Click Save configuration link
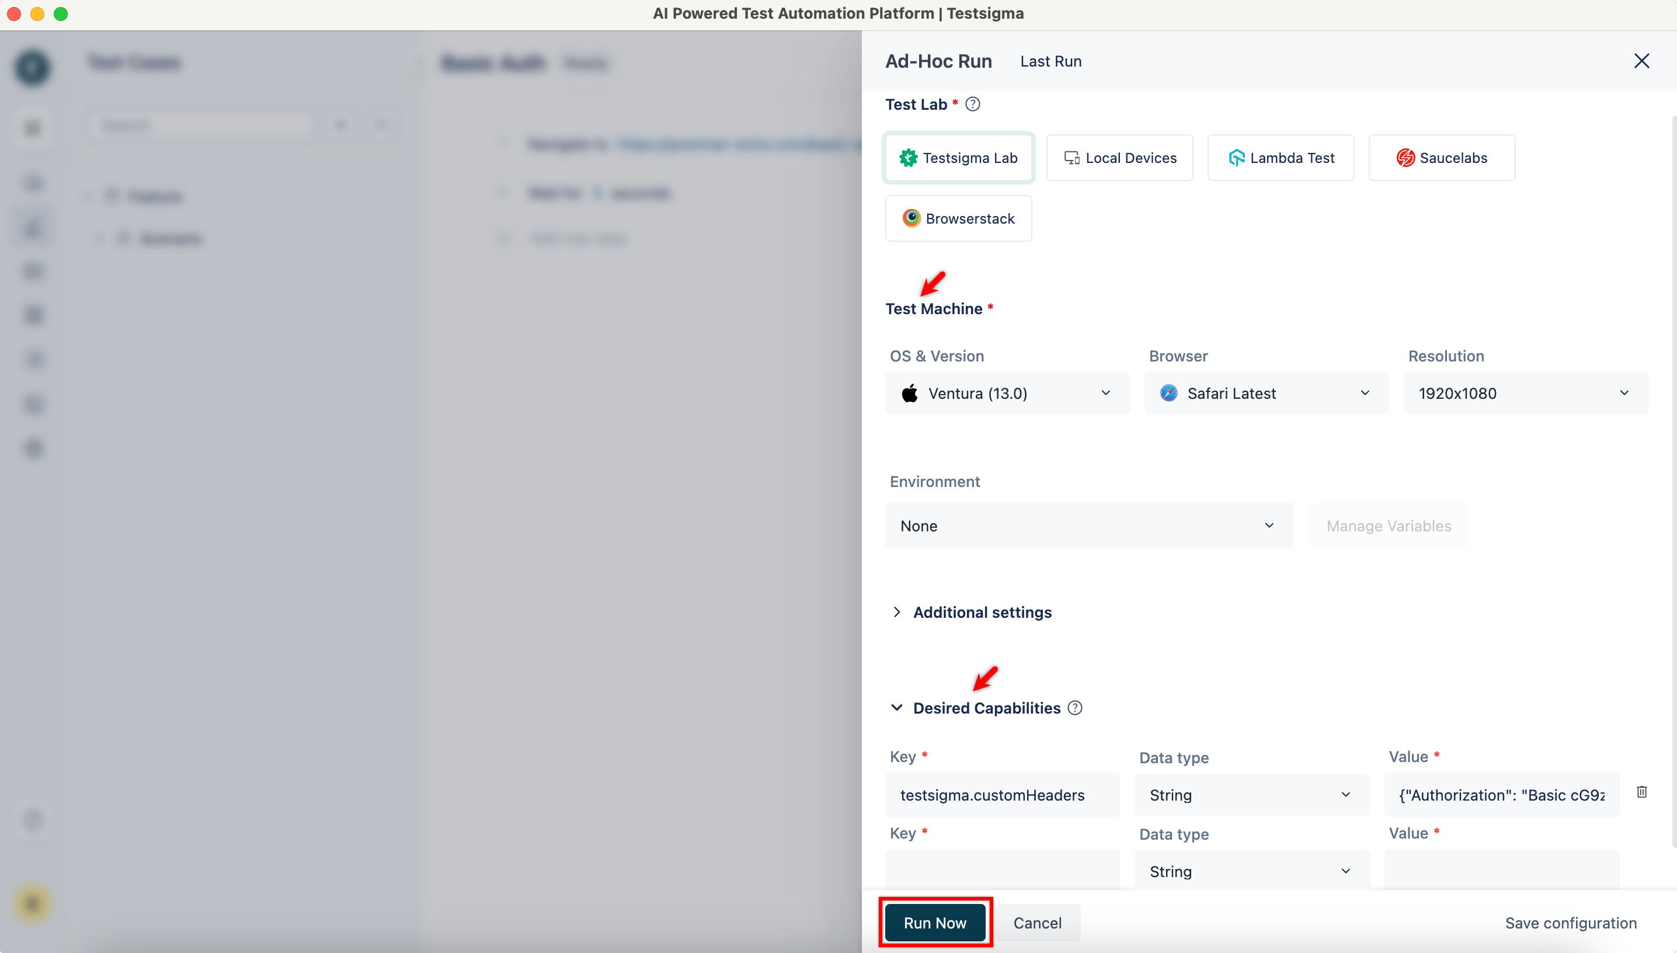Screen dimensions: 1677x953 pos(1570,923)
